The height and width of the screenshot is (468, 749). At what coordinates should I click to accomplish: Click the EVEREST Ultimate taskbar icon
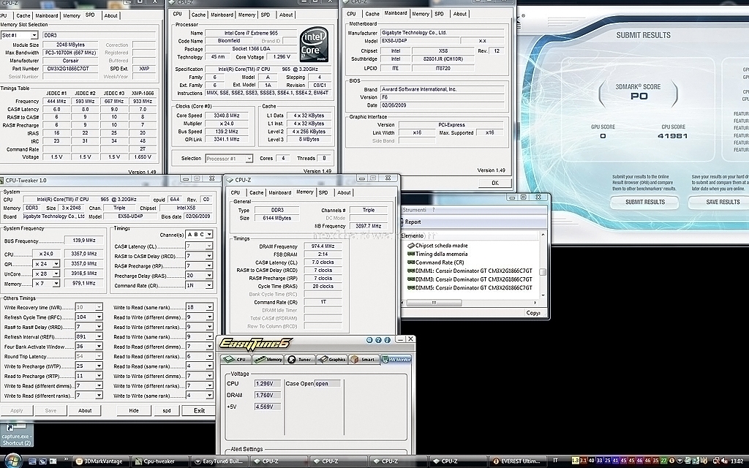click(x=496, y=461)
